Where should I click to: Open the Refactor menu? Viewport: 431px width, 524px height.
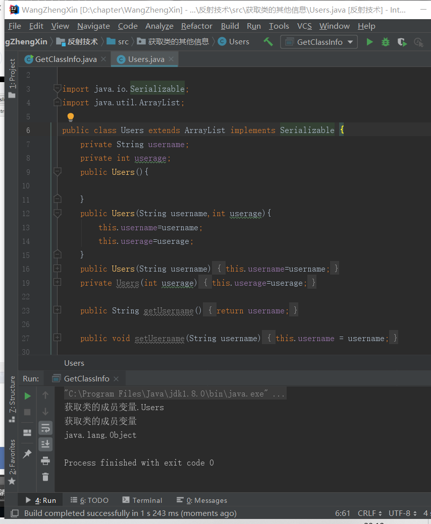coord(196,26)
